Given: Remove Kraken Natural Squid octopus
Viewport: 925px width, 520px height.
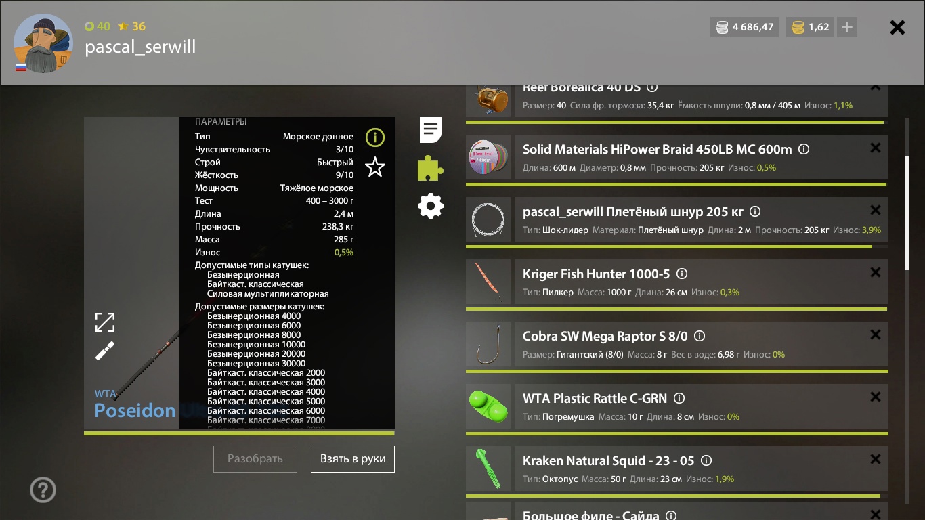Looking at the screenshot, I should pos(875,459).
